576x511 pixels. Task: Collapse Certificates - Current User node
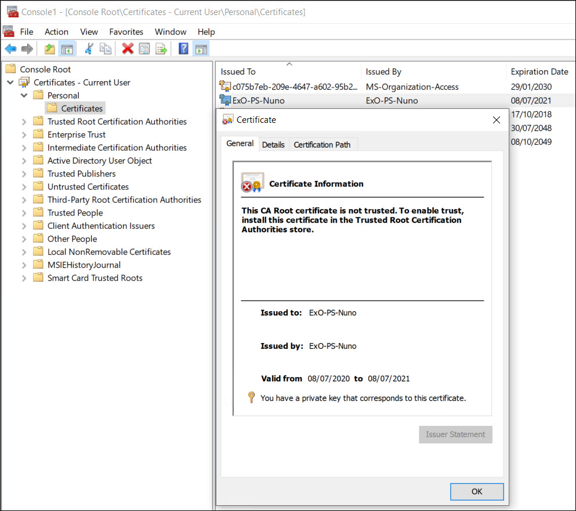click(10, 82)
